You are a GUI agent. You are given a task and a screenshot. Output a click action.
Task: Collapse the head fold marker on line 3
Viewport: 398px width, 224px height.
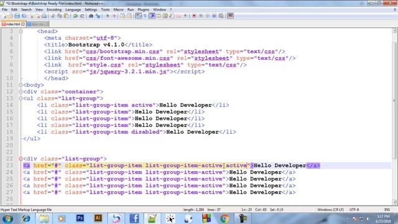21,31
